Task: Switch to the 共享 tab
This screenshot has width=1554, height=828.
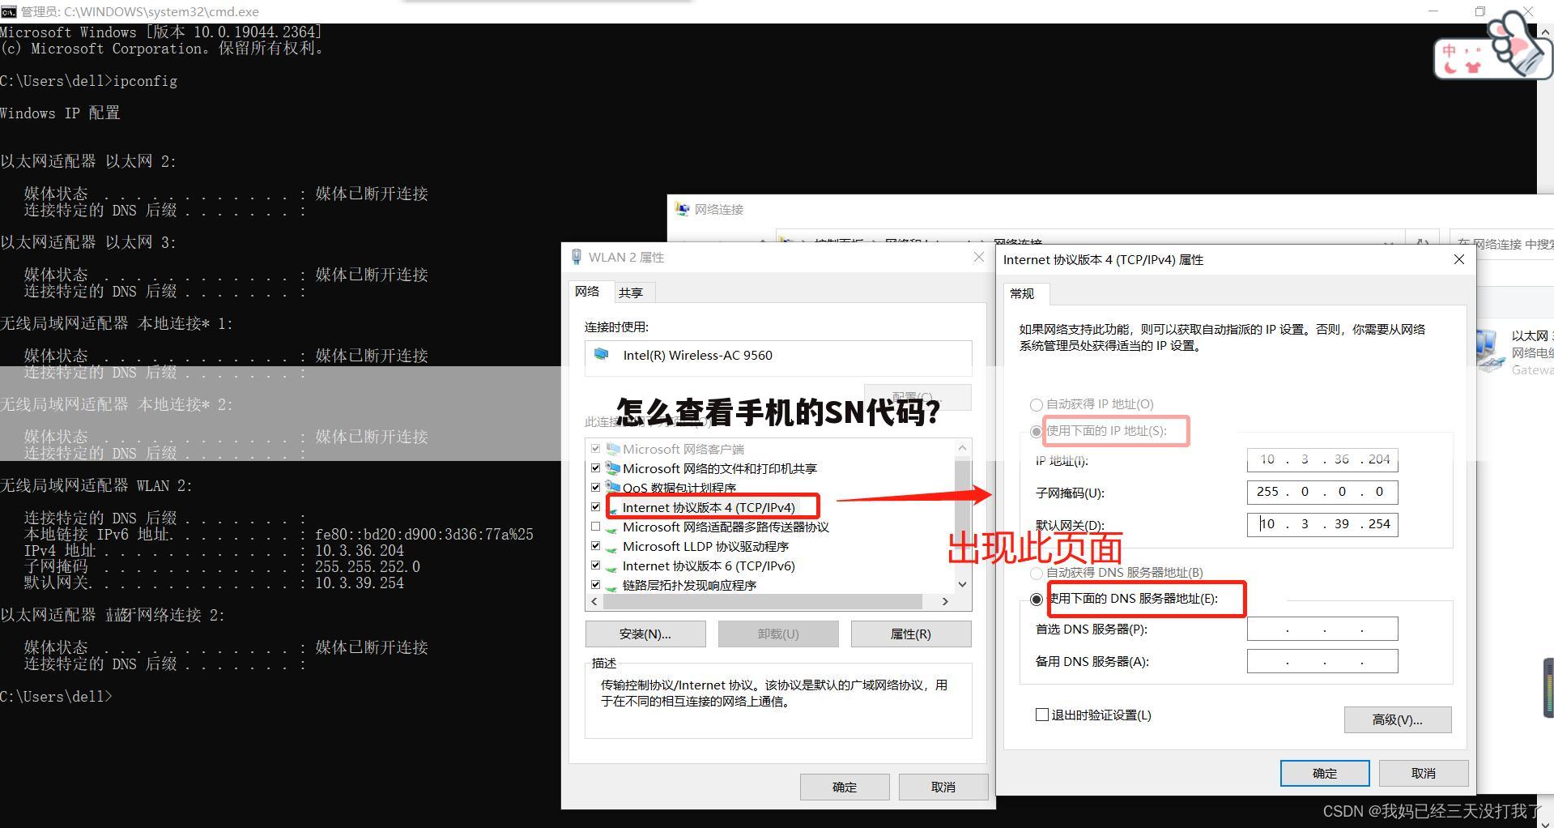Action: point(632,292)
